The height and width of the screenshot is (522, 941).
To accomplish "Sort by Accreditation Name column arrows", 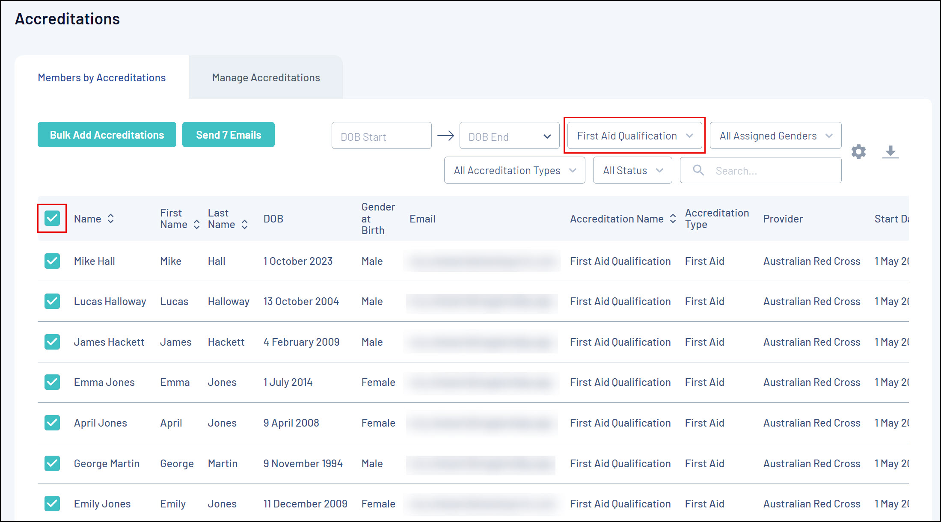I will tap(673, 219).
